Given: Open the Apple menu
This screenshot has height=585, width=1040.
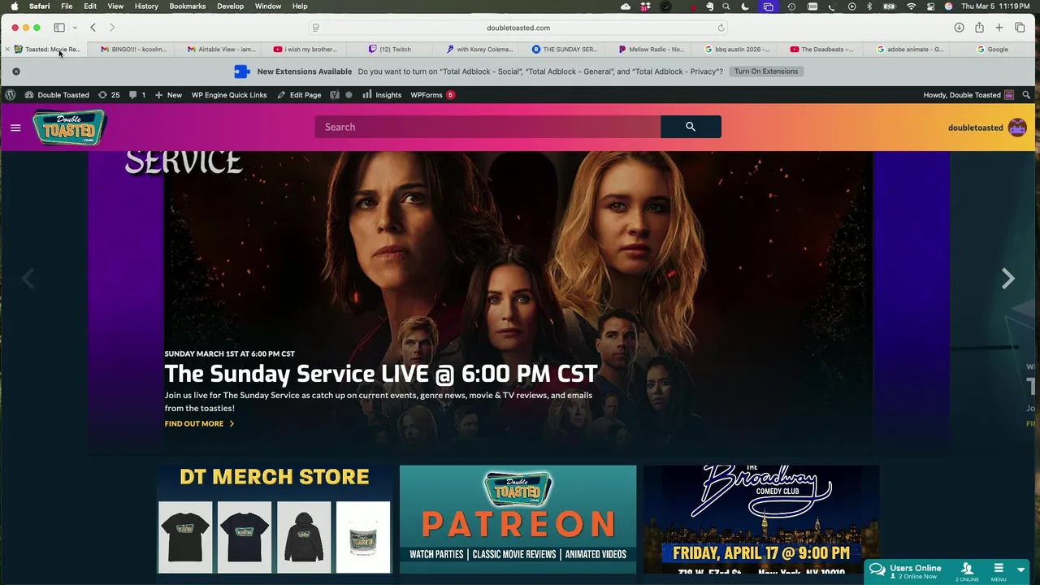Looking at the screenshot, I should pos(15,6).
